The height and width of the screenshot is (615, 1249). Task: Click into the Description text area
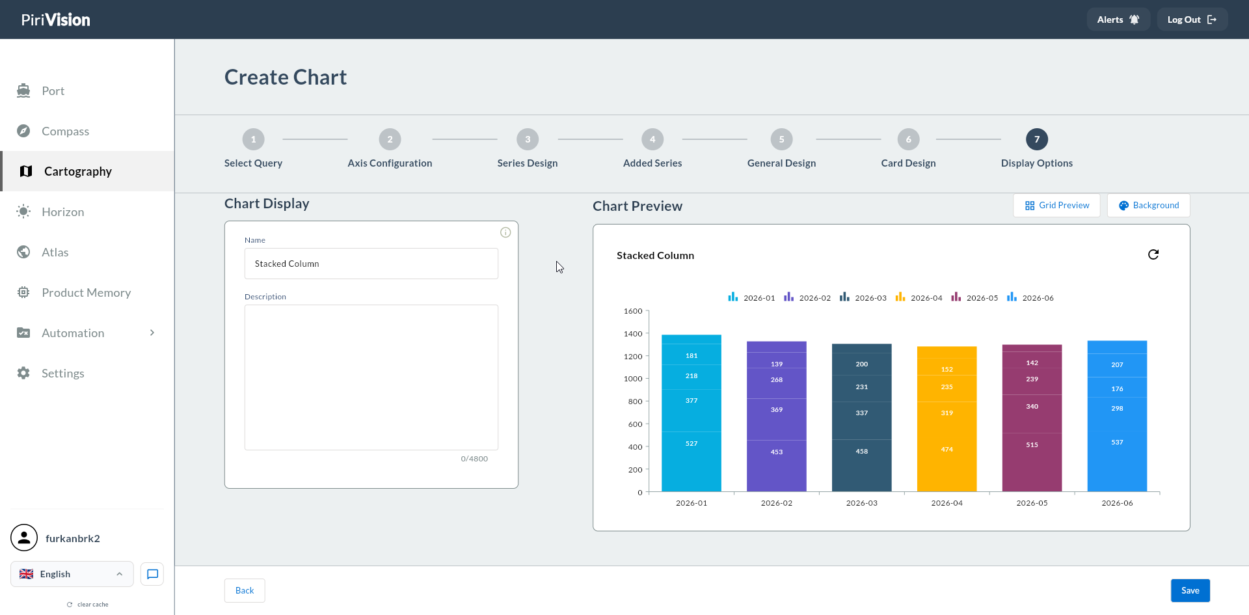pyautogui.click(x=371, y=377)
